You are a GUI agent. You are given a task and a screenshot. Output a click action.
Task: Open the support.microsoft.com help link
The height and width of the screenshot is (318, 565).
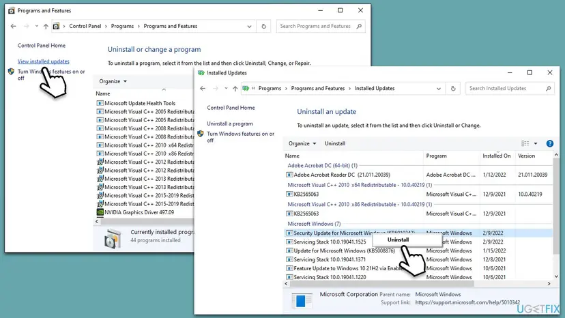pyautogui.click(x=467, y=302)
